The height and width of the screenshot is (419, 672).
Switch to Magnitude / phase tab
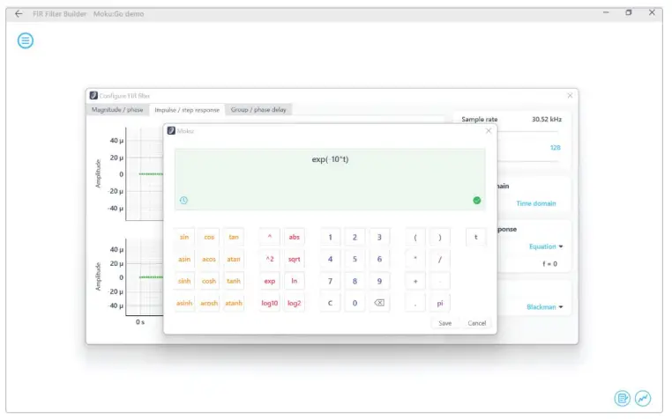(117, 109)
